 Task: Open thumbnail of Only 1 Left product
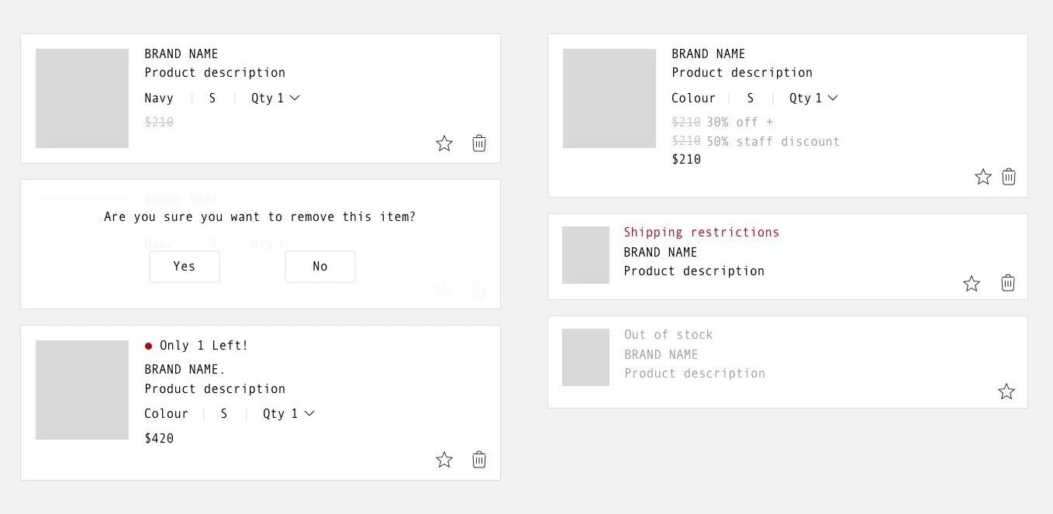point(82,390)
